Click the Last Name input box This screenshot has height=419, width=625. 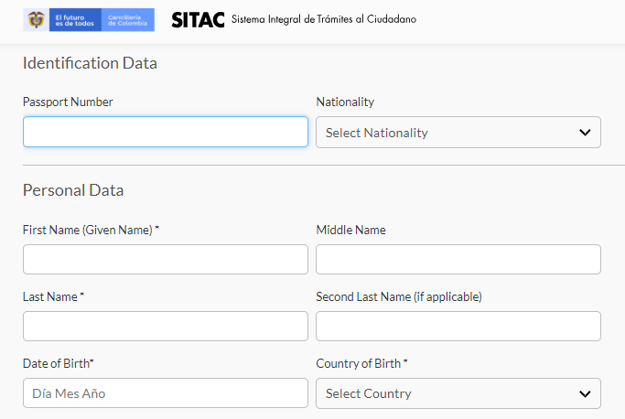pyautogui.click(x=166, y=326)
